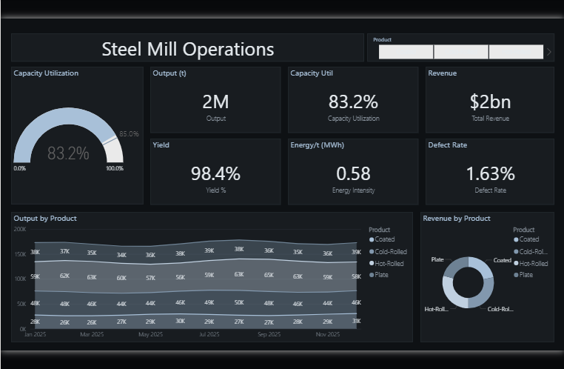Click the Coated legend dot in Revenue chart
This screenshot has width=564, height=369.
(516, 239)
